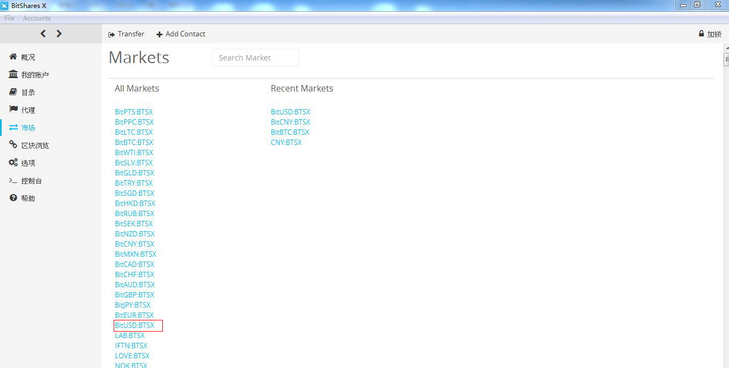Image resolution: width=729 pixels, height=368 pixels.
Task: Open BitCHF:BTSX market link
Action: point(135,274)
